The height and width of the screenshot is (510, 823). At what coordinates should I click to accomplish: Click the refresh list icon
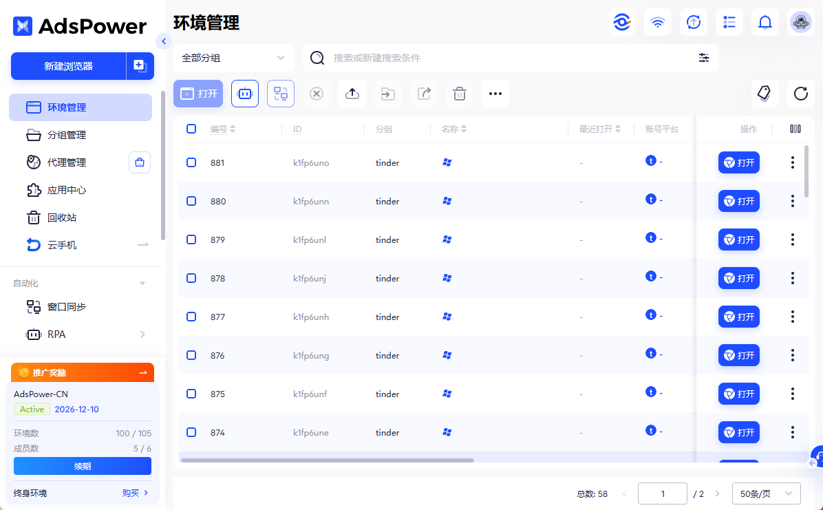[x=801, y=94]
